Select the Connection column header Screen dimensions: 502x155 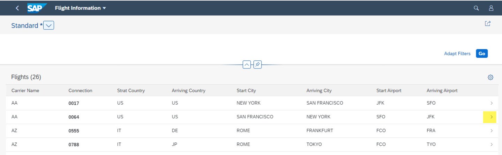(80, 91)
